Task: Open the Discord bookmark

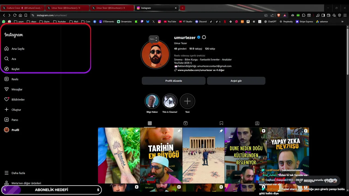Action: click(x=201, y=22)
